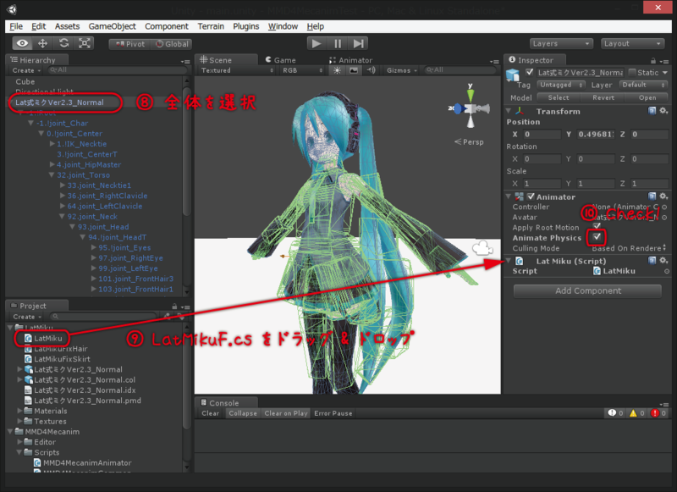
Task: Select LatMiku script in Project
Action: tap(43, 338)
